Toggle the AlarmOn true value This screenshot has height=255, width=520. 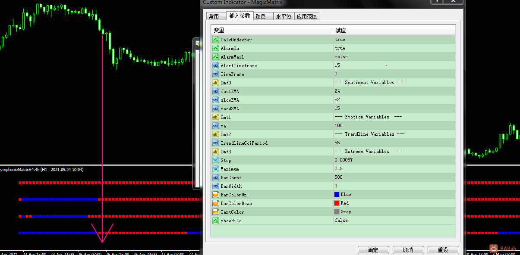coord(340,48)
